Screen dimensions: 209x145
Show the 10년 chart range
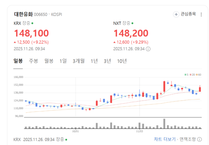tap(122, 61)
